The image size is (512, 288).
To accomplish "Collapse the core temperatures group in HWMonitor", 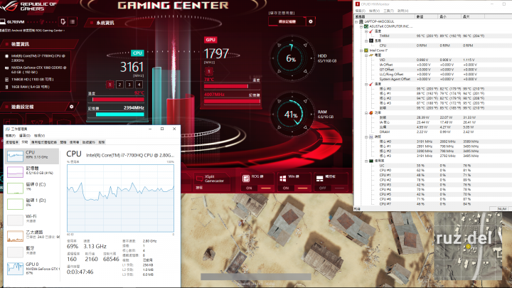I will coord(366,84).
